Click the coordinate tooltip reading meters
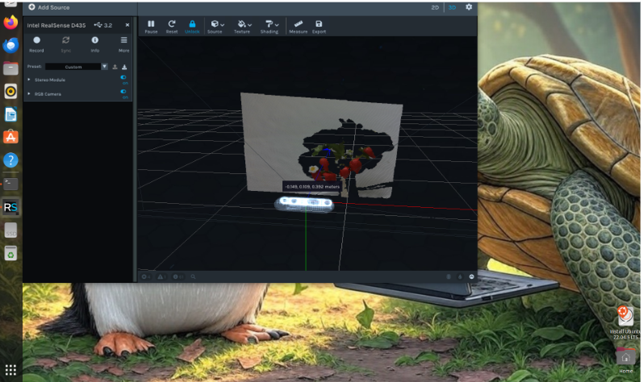 [x=312, y=187]
